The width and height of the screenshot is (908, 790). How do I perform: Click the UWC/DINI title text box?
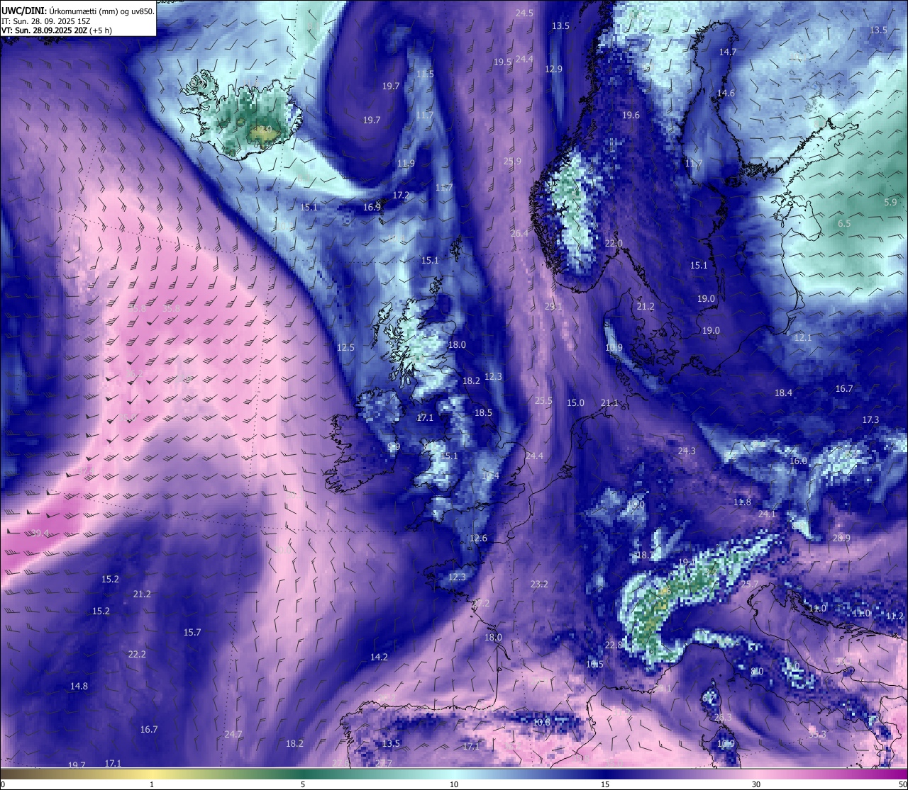[78, 18]
